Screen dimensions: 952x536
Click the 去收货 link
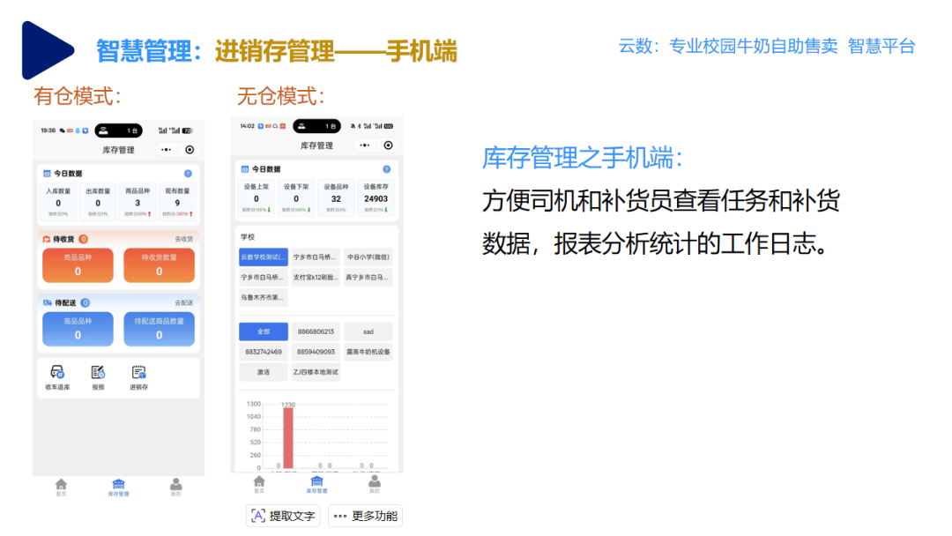[x=183, y=240]
